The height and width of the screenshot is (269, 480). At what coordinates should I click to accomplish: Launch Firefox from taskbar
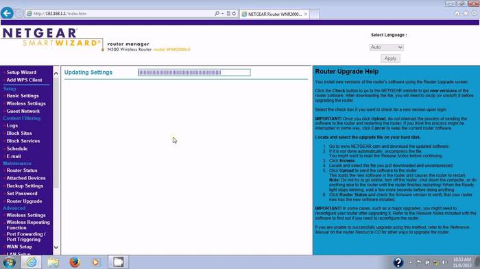pyautogui.click(x=75, y=262)
